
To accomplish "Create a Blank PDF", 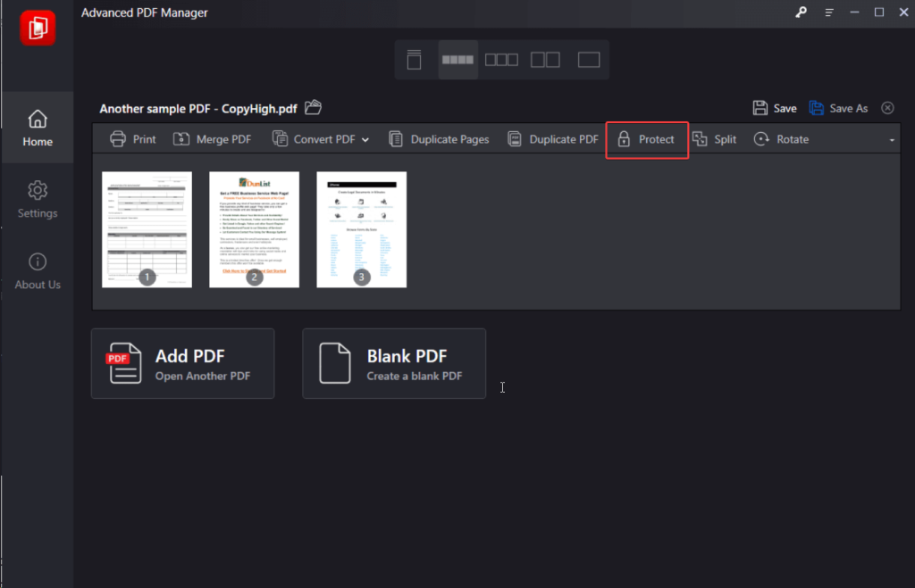I will [x=394, y=364].
